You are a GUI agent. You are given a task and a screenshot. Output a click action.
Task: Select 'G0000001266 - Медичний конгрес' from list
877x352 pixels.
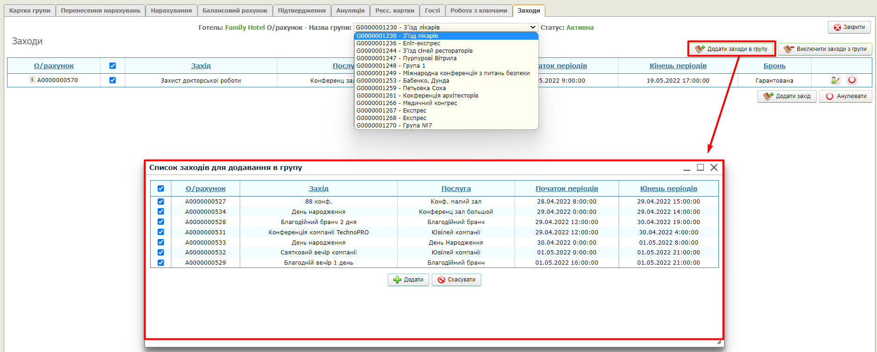pyautogui.click(x=406, y=103)
